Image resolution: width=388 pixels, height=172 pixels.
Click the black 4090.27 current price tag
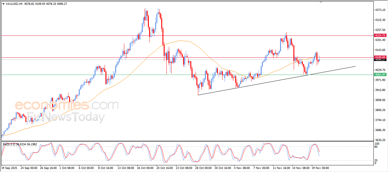click(380, 60)
